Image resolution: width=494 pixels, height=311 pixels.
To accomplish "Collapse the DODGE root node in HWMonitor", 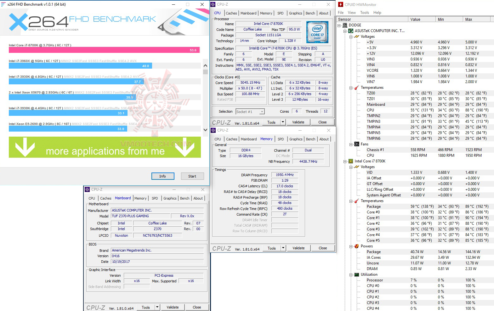I will pyautogui.click(x=339, y=25).
